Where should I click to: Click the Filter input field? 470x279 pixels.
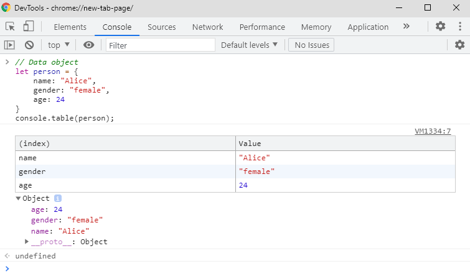point(160,45)
